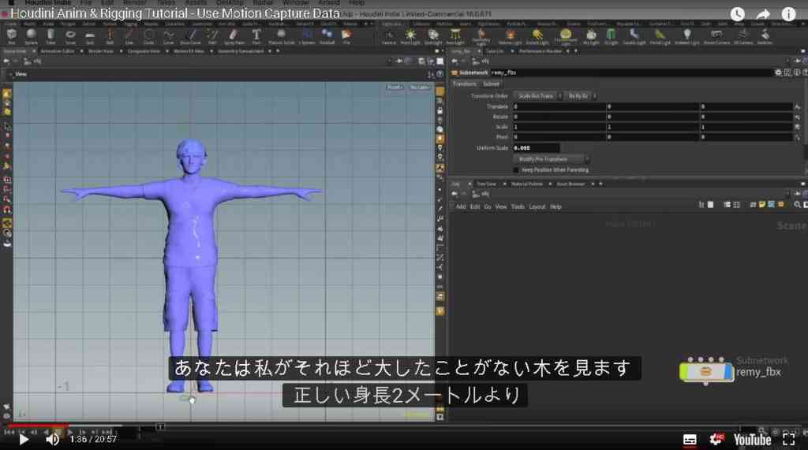Add a Distant Light from shelf
The image size is (808, 450).
(x=537, y=36)
